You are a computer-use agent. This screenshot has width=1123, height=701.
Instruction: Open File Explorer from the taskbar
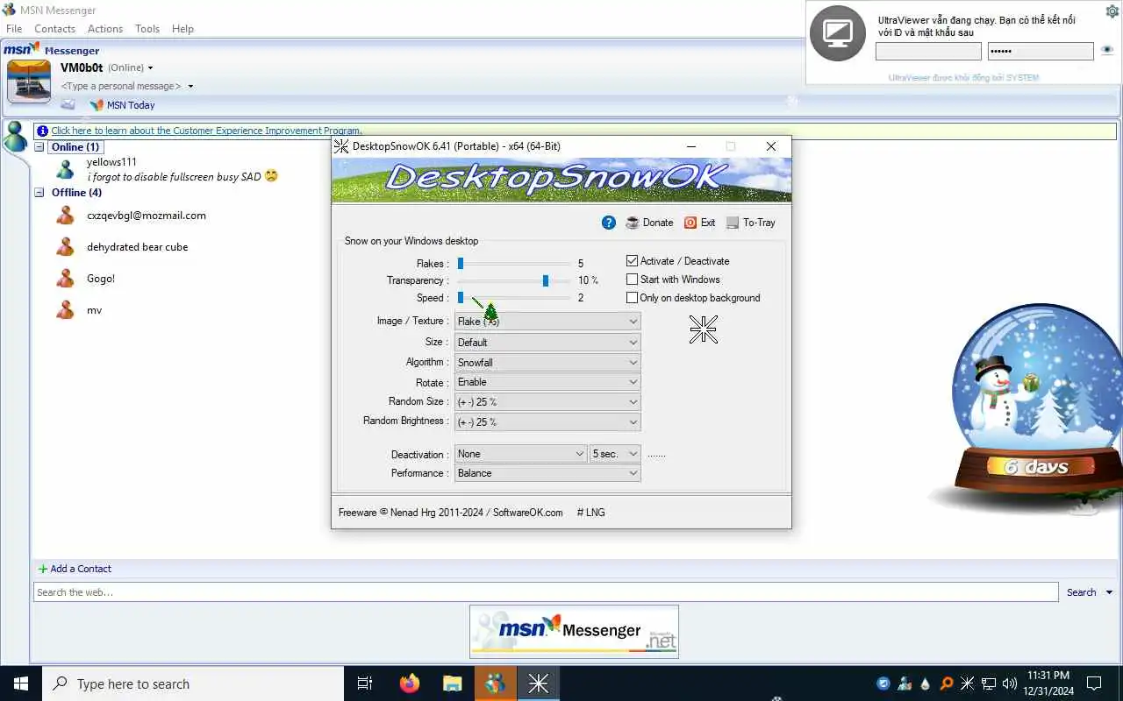pos(452,683)
